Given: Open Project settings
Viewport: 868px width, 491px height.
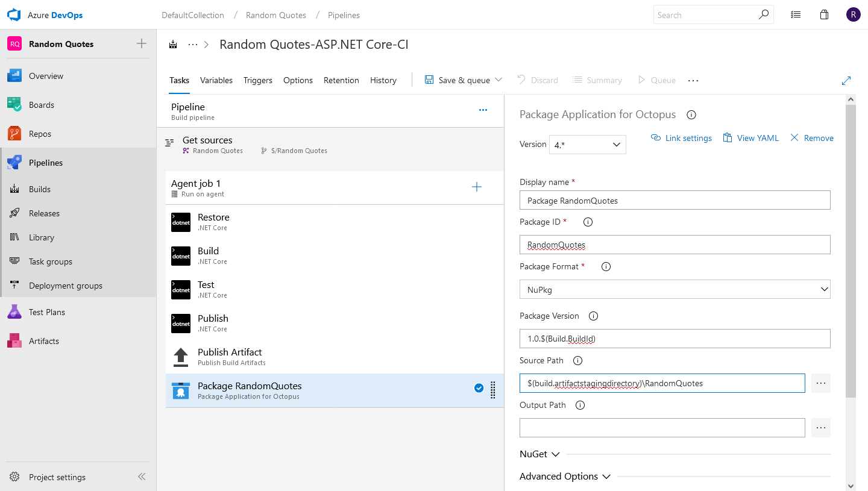Looking at the screenshot, I should click(57, 477).
